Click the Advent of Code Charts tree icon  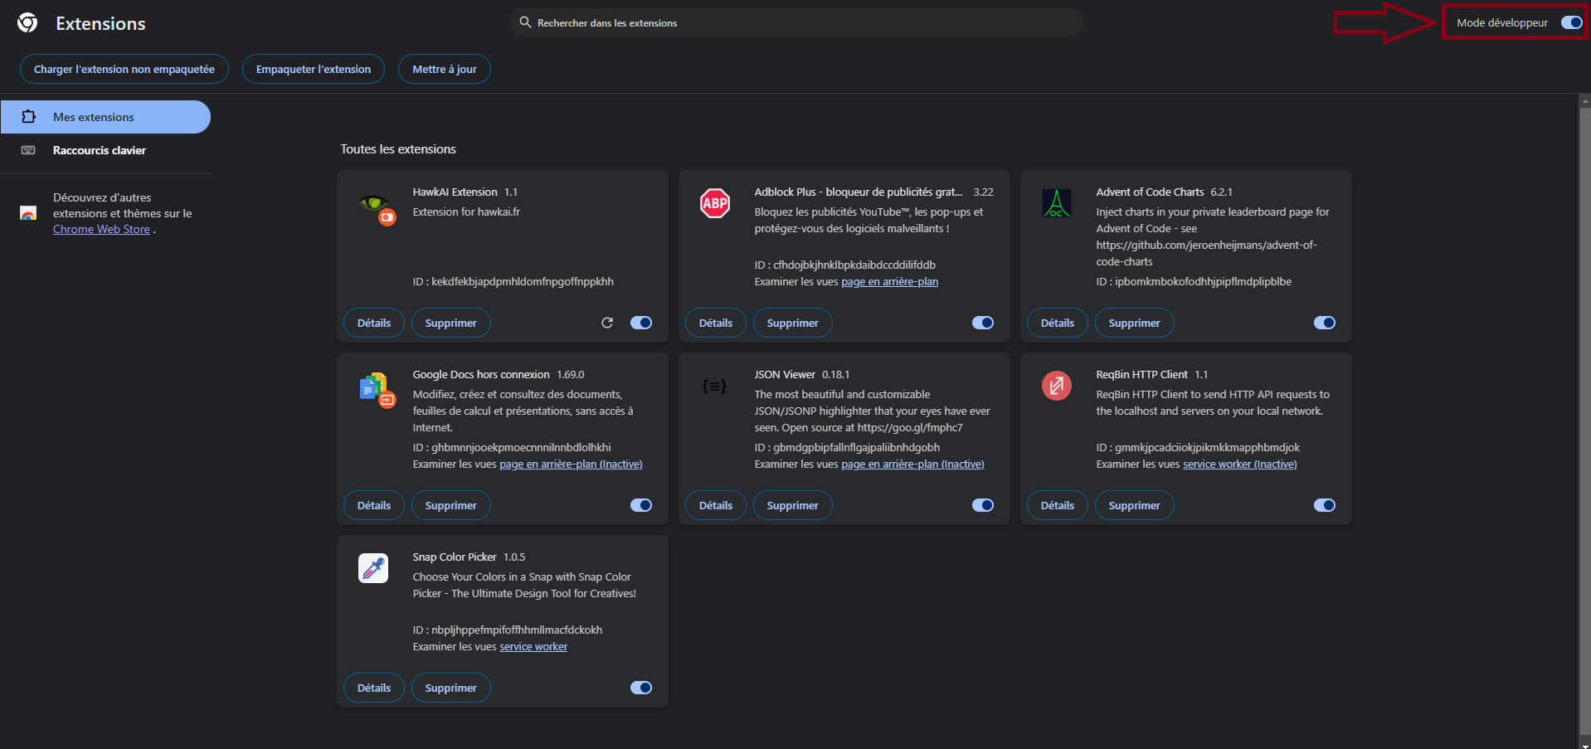(x=1057, y=203)
